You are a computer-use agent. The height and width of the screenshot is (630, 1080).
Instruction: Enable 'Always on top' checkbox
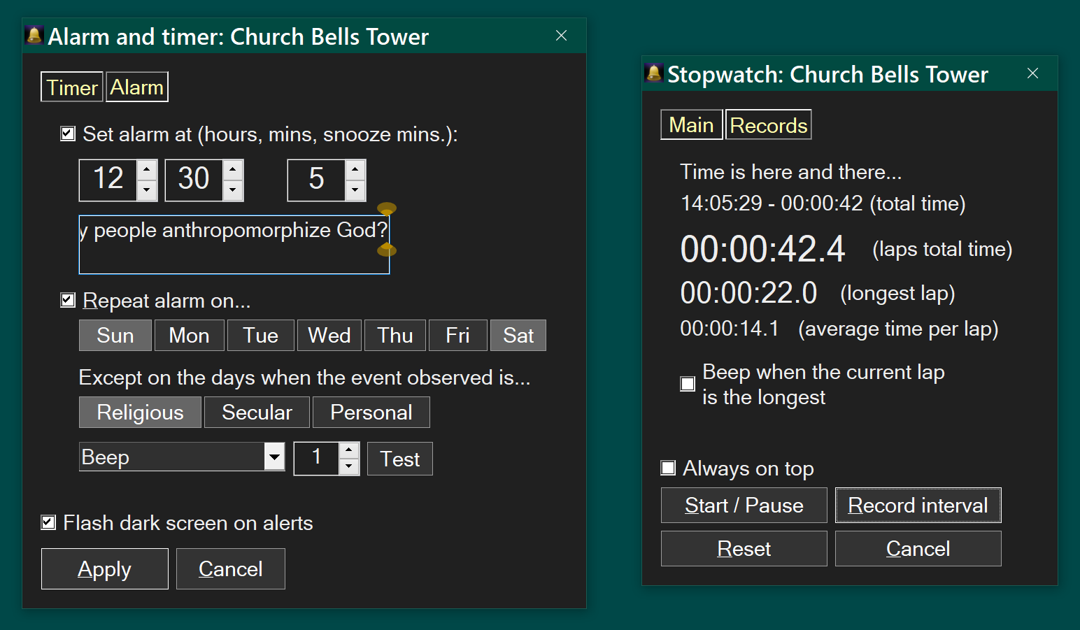pyautogui.click(x=669, y=468)
